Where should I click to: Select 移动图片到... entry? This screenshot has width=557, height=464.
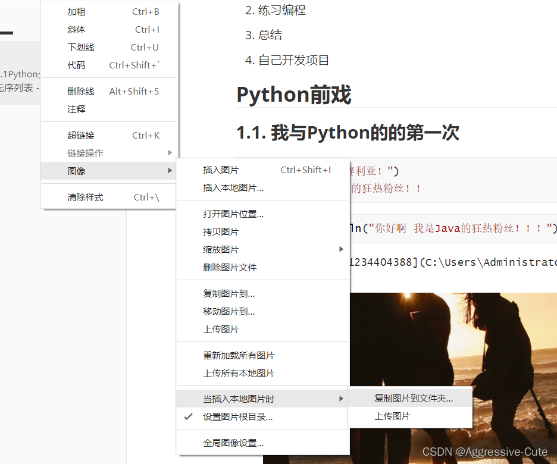click(x=263, y=311)
